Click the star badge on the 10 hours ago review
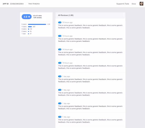Screen dimensions: 145x128 tap(60, 23)
